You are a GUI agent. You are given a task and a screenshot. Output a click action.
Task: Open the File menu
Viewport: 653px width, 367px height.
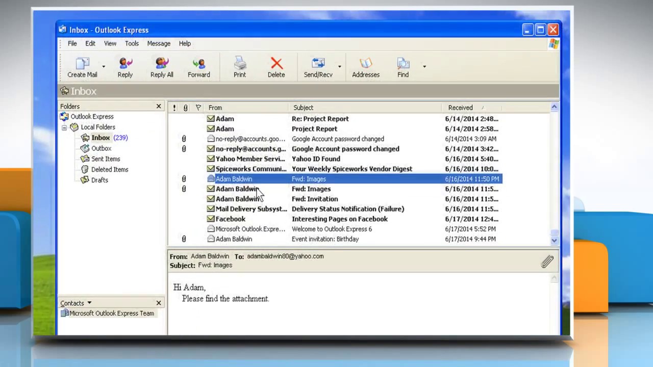pyautogui.click(x=72, y=43)
